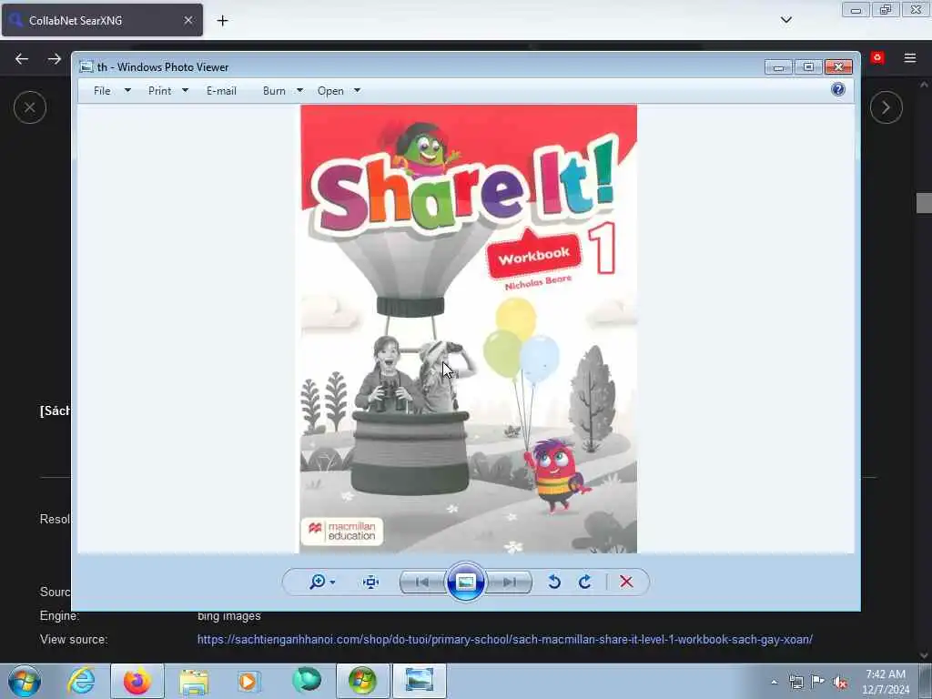Click the Share It workbook cover image

469,329
